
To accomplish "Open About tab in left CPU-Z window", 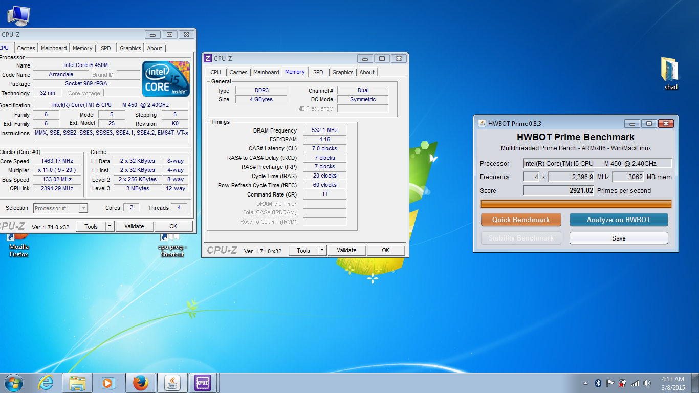I will tap(155, 48).
